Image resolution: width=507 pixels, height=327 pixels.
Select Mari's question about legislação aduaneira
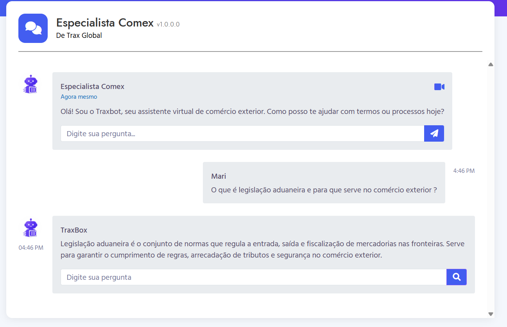(x=324, y=190)
